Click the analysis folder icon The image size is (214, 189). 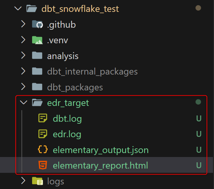click(37, 55)
